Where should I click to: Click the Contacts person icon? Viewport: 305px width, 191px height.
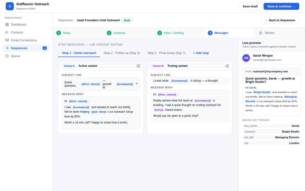point(7,32)
